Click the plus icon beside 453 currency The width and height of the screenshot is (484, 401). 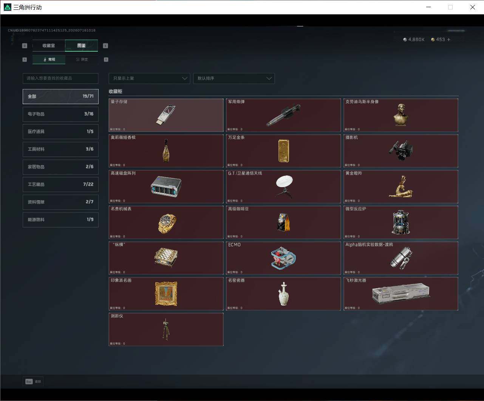tap(449, 40)
